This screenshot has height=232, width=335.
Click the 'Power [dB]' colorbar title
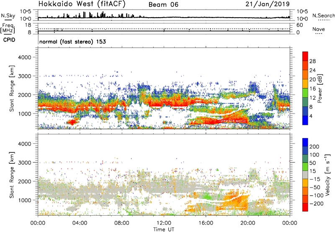(x=320, y=88)
